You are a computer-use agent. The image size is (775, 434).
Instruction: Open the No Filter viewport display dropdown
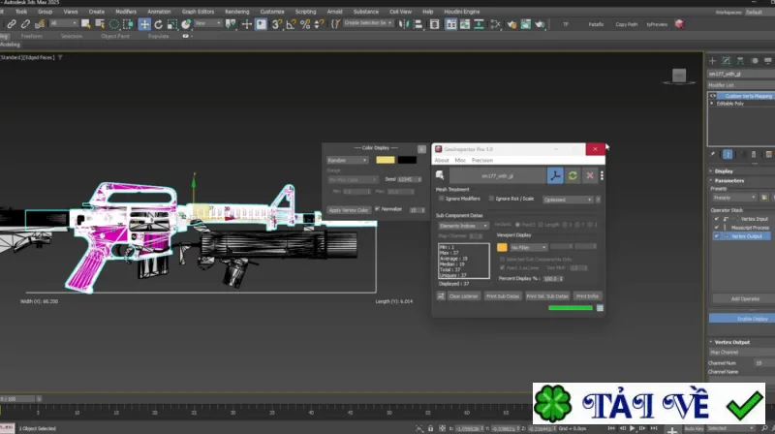528,247
